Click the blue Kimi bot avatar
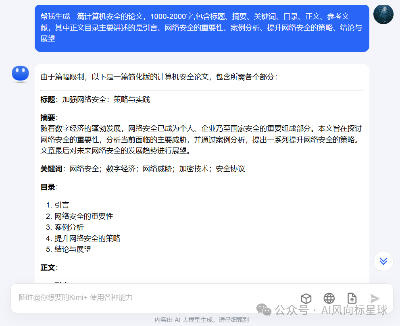 click(x=21, y=74)
